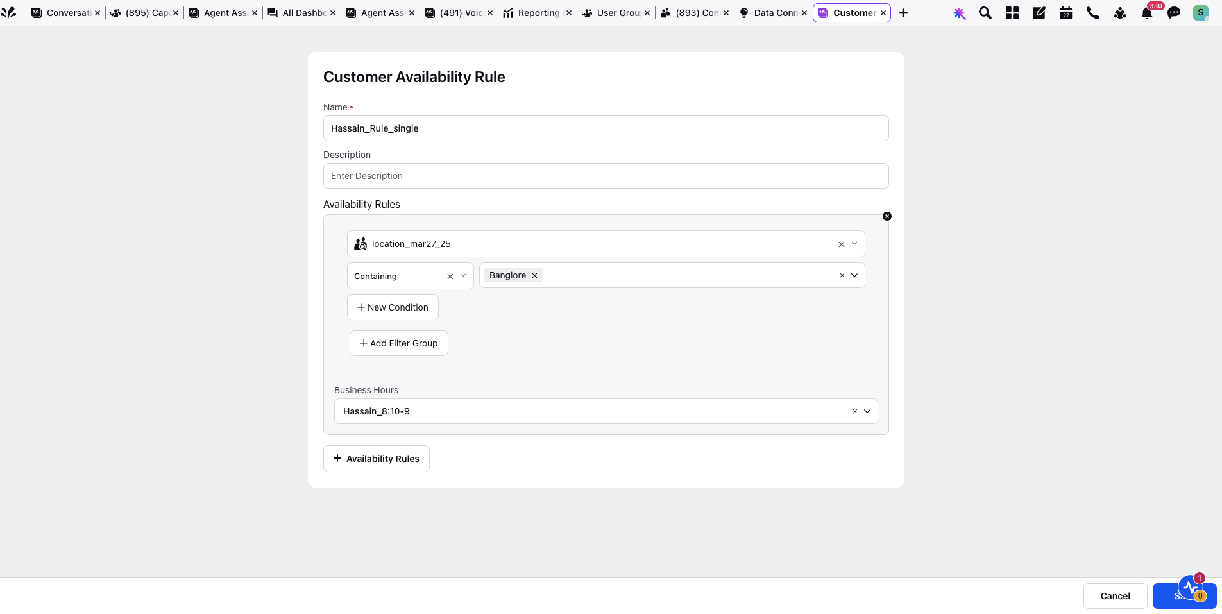
Task: Click Sprinklr leaf logo
Action: click(x=9, y=12)
